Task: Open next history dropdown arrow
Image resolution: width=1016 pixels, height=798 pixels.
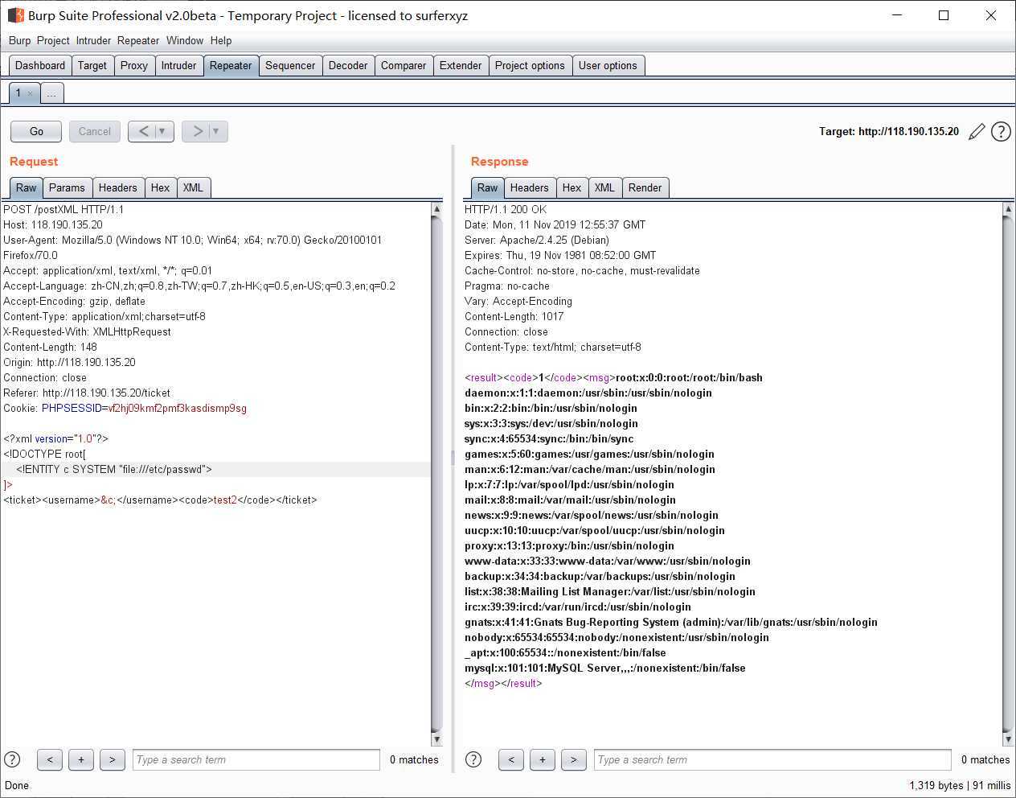Action: (x=216, y=131)
